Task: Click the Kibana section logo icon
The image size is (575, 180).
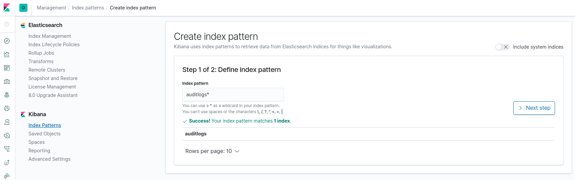Action: pos(23,114)
